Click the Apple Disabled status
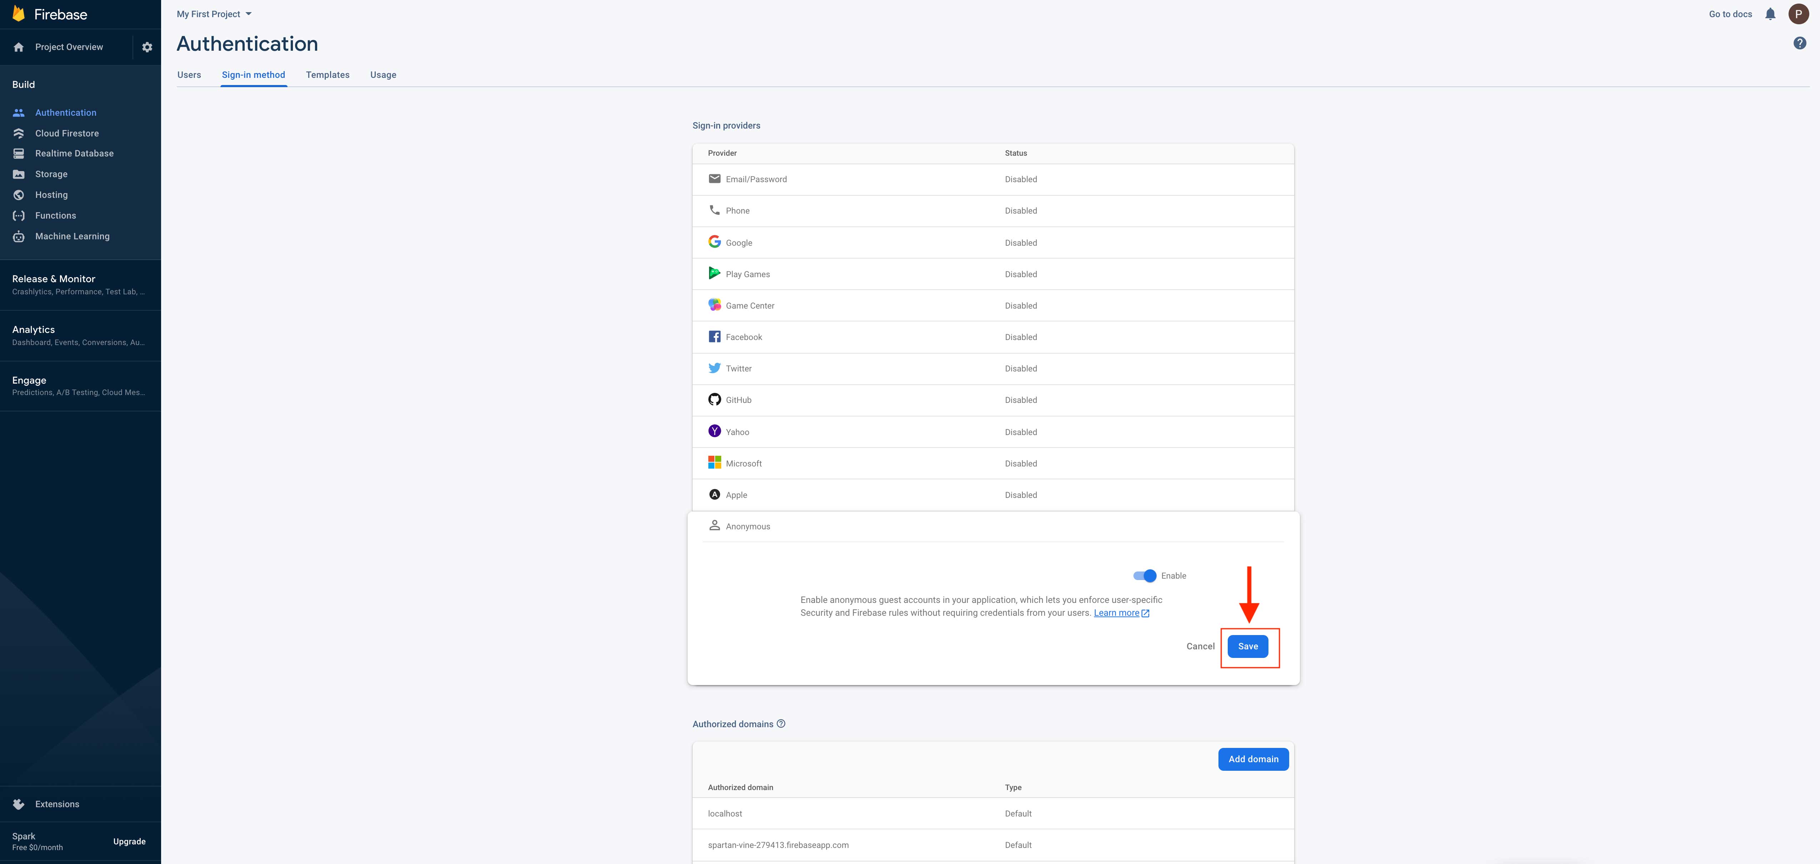The height and width of the screenshot is (864, 1820). click(x=1021, y=495)
